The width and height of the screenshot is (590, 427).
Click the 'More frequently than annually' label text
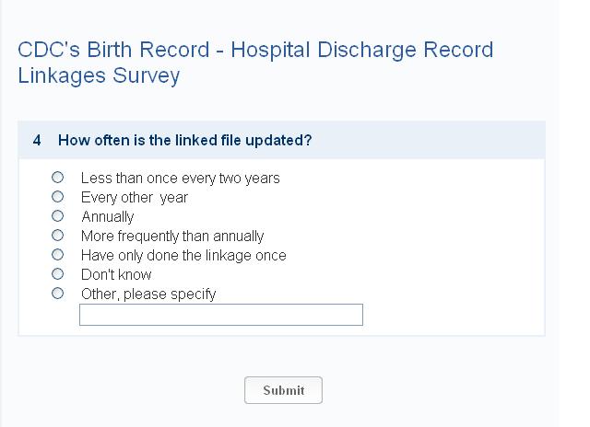click(172, 237)
